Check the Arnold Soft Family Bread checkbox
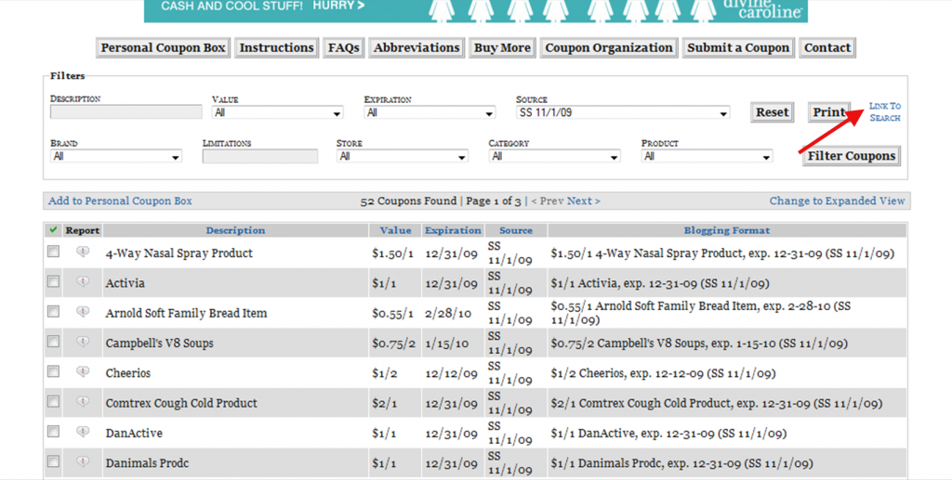Viewport: 952px width, 480px height. click(53, 312)
